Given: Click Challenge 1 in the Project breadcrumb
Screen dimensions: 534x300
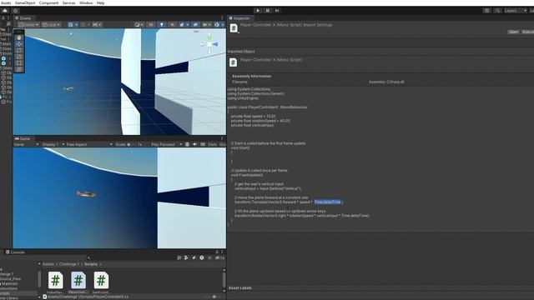Looking at the screenshot, I should (x=69, y=264).
